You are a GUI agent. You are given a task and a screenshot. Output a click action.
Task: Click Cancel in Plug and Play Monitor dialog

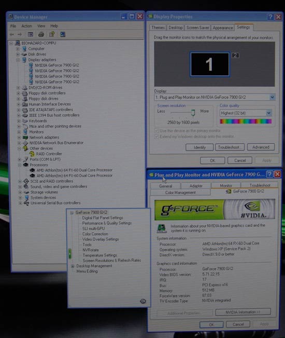238,324
